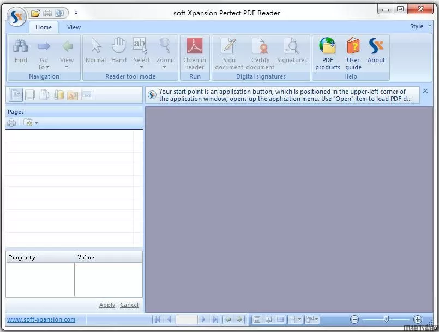The height and width of the screenshot is (332, 439).
Task: Select facing pages layout in status bar
Action: (268, 319)
